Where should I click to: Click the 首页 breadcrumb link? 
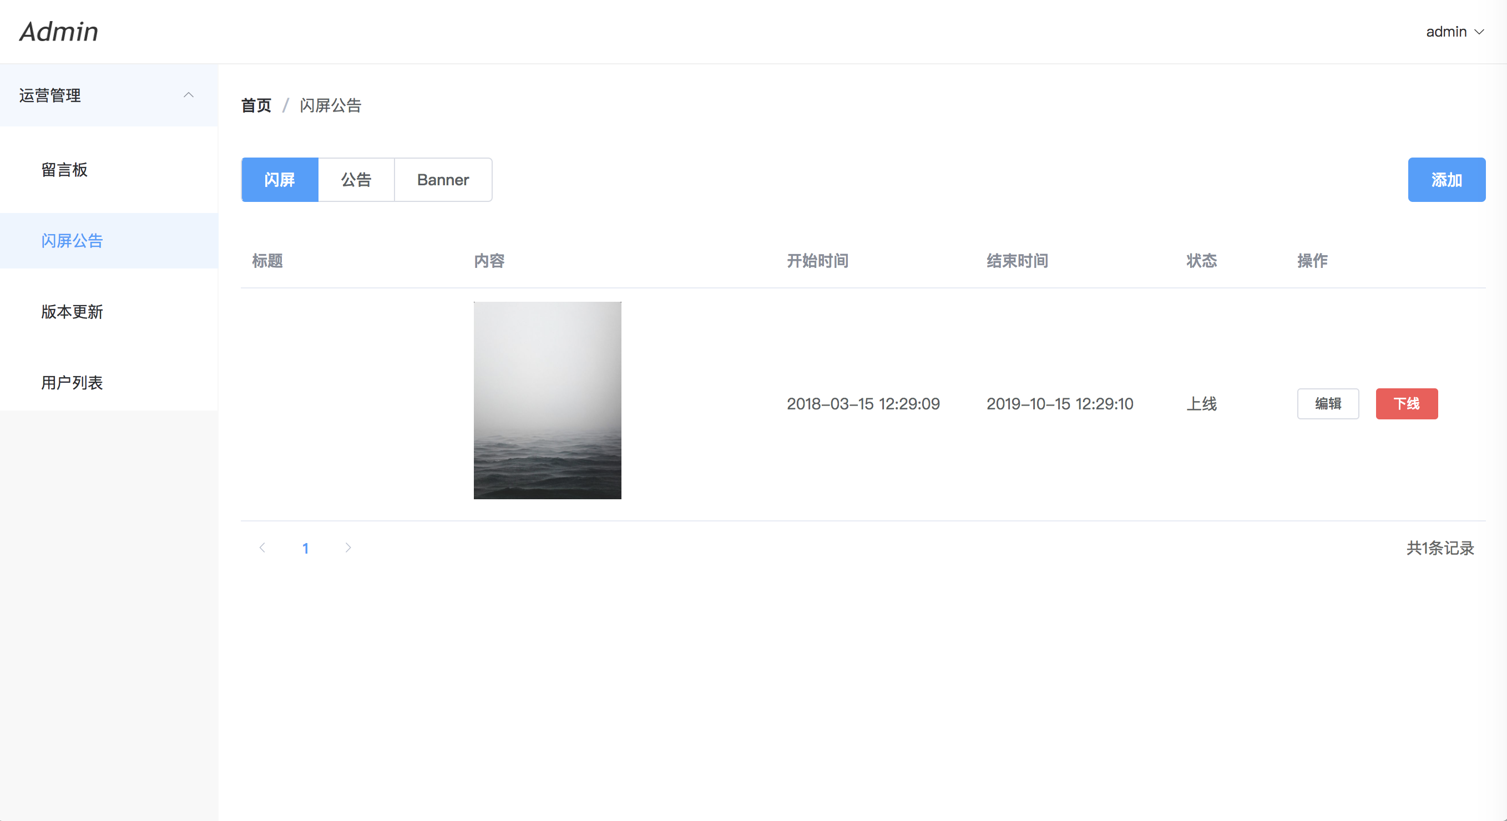click(256, 105)
